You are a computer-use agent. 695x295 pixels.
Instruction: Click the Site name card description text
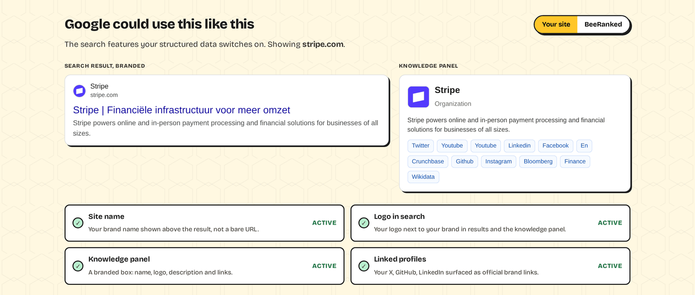pos(174,229)
